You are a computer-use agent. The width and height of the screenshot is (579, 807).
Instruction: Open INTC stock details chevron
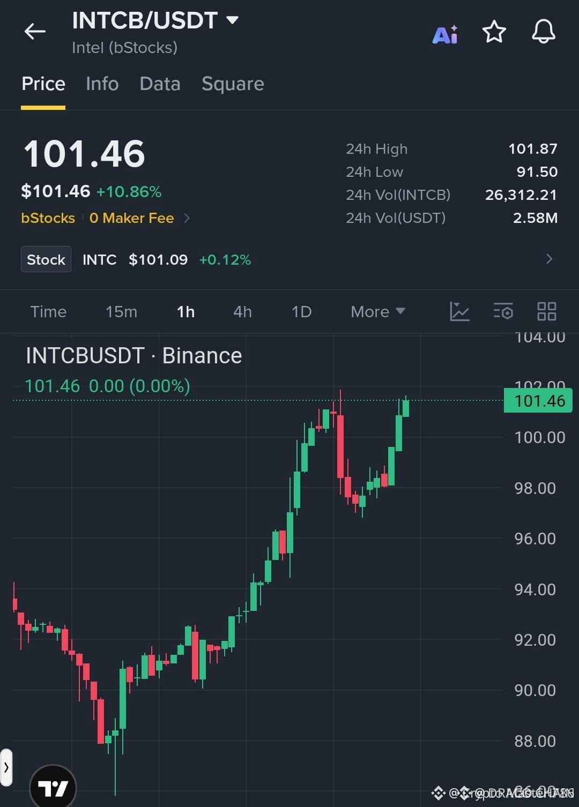[x=549, y=259]
